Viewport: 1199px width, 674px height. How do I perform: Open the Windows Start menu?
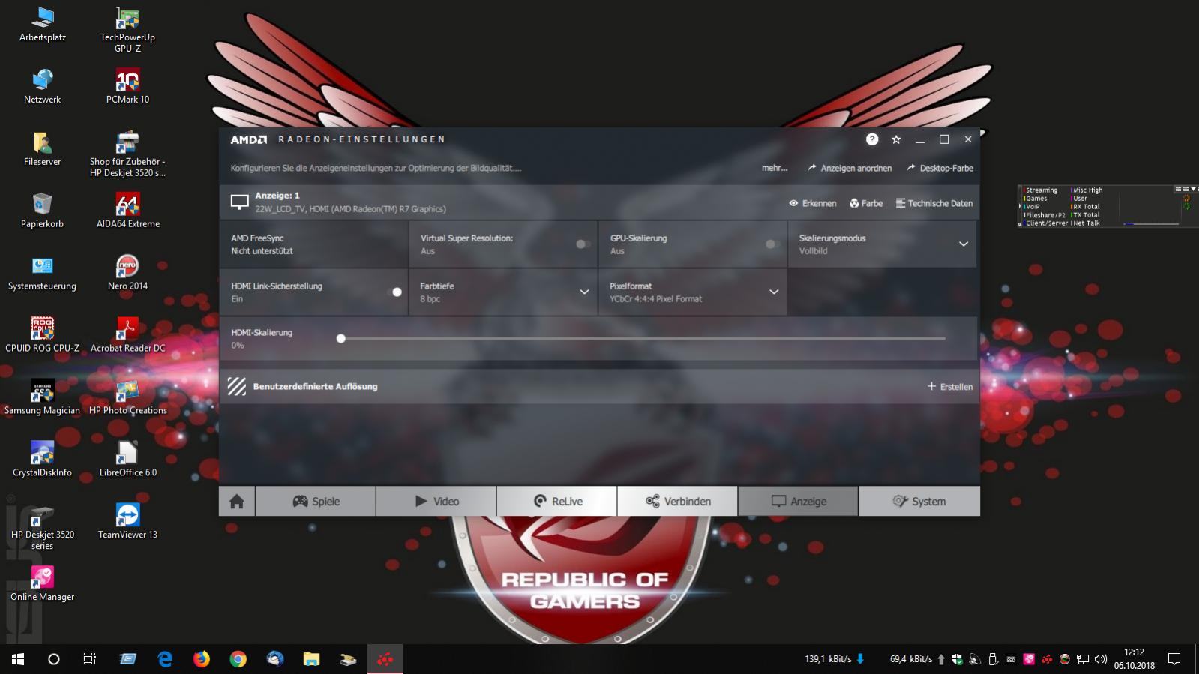18,659
